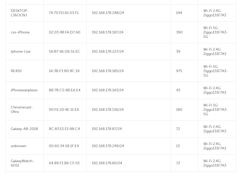The image size is (242, 178).
Task: Click the GalaxyWatch-6F02 device name
Action: pyautogui.click(x=22, y=163)
